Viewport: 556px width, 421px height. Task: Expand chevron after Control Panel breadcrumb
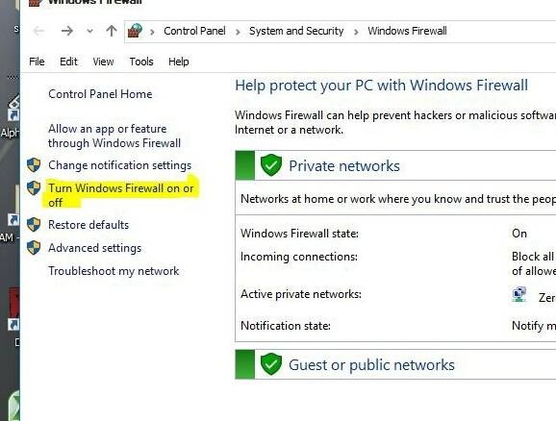click(x=238, y=32)
